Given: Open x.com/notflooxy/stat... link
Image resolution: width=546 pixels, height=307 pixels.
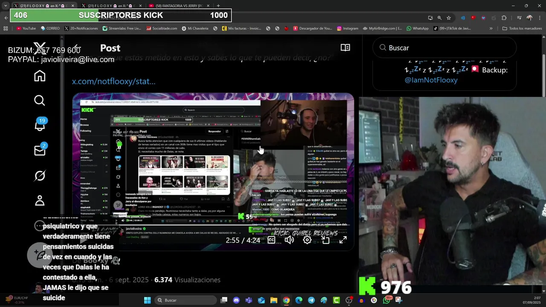Looking at the screenshot, I should [113, 81].
